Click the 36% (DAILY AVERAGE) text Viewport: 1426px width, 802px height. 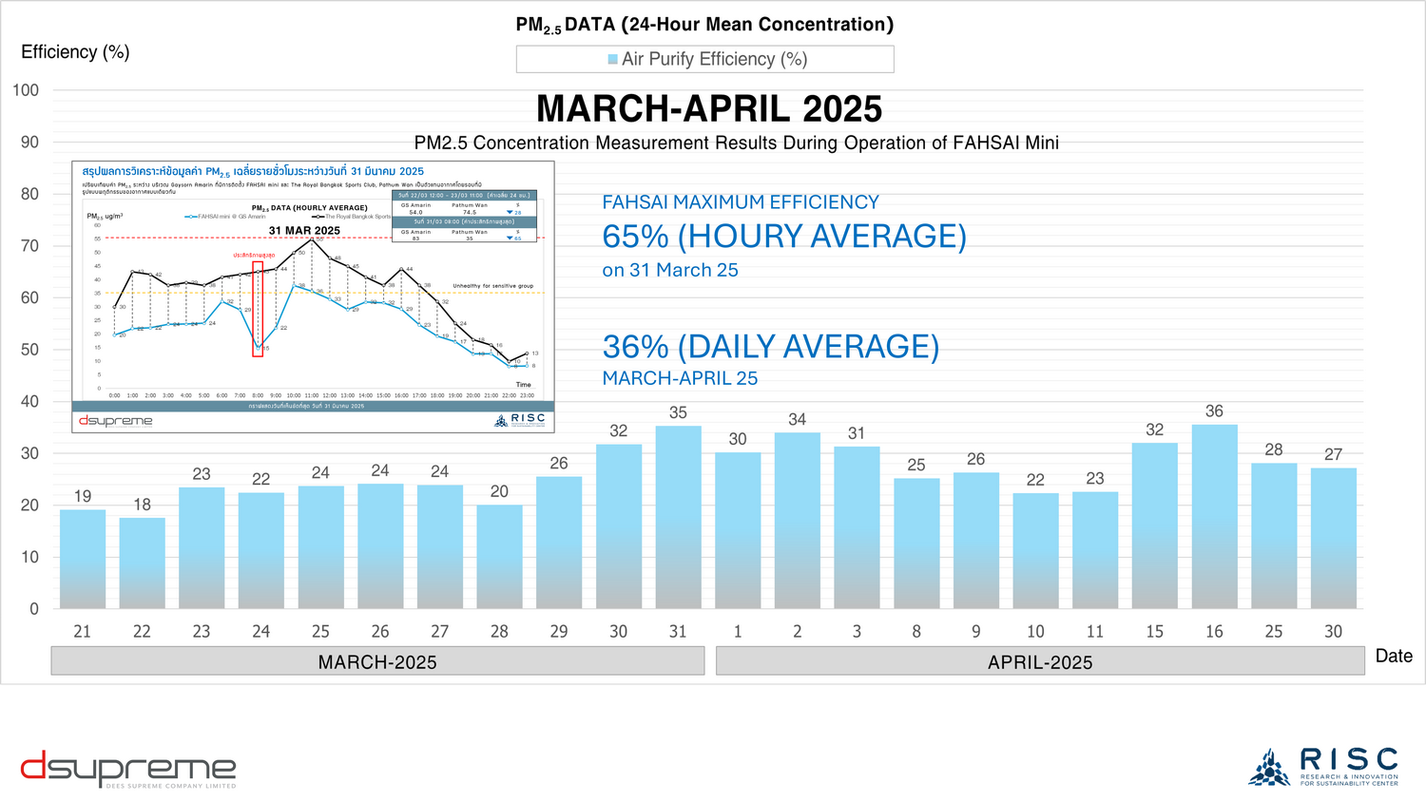[x=771, y=347]
